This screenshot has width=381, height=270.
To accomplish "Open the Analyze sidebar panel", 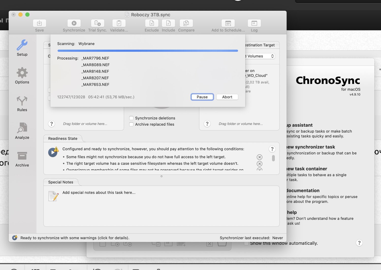I will point(22,131).
